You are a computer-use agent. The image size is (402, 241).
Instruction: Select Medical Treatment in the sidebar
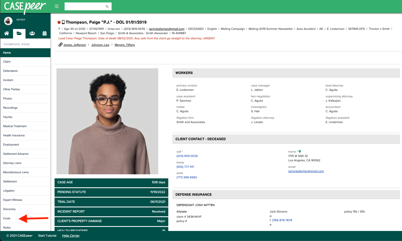(15, 126)
